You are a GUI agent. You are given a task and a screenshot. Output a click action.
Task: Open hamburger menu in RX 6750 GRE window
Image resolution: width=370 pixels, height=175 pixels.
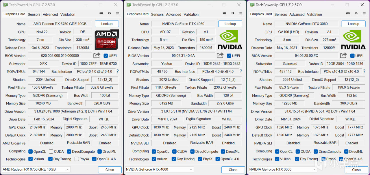coord(117,13)
